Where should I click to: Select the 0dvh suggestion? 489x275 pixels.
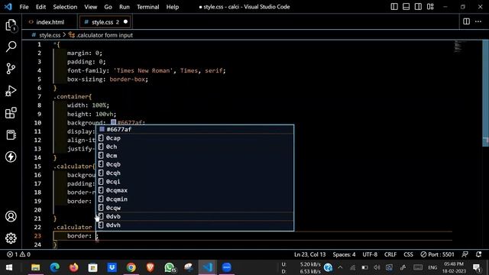tap(195, 225)
